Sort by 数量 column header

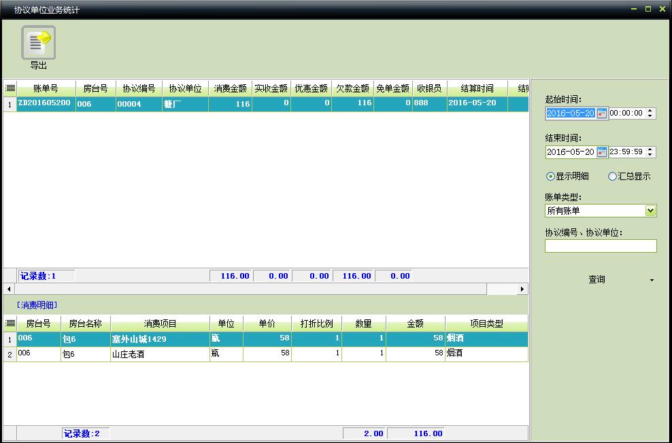click(x=364, y=323)
